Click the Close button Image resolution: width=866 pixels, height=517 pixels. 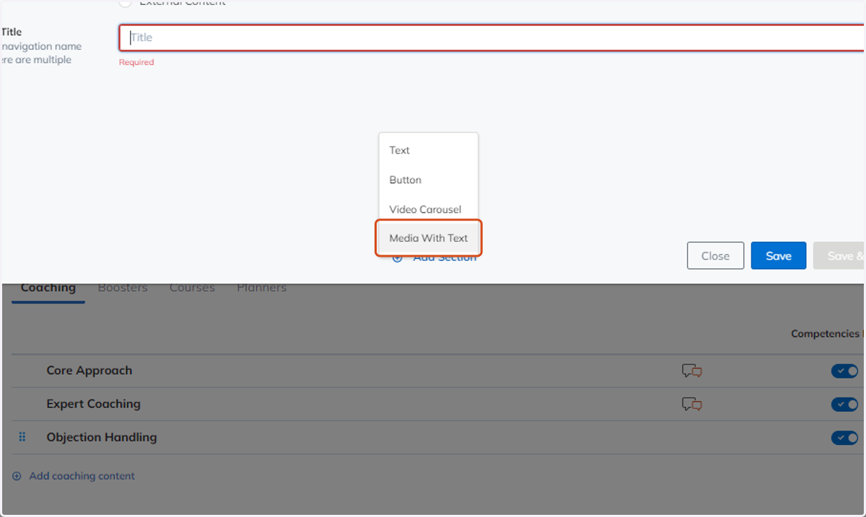pos(715,256)
